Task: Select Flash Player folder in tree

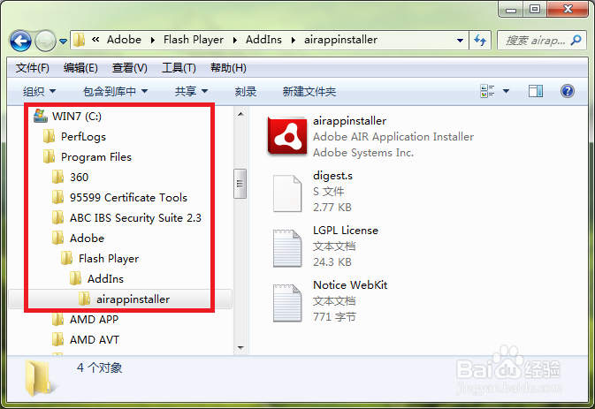Action: pos(109,259)
